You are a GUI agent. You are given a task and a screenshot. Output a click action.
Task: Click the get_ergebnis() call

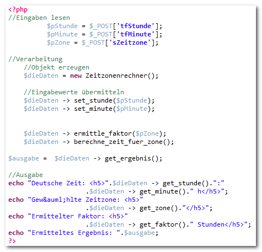pos(132,158)
